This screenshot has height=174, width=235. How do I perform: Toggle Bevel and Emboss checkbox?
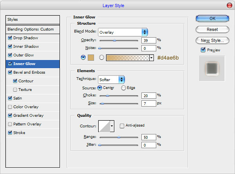click(10, 72)
